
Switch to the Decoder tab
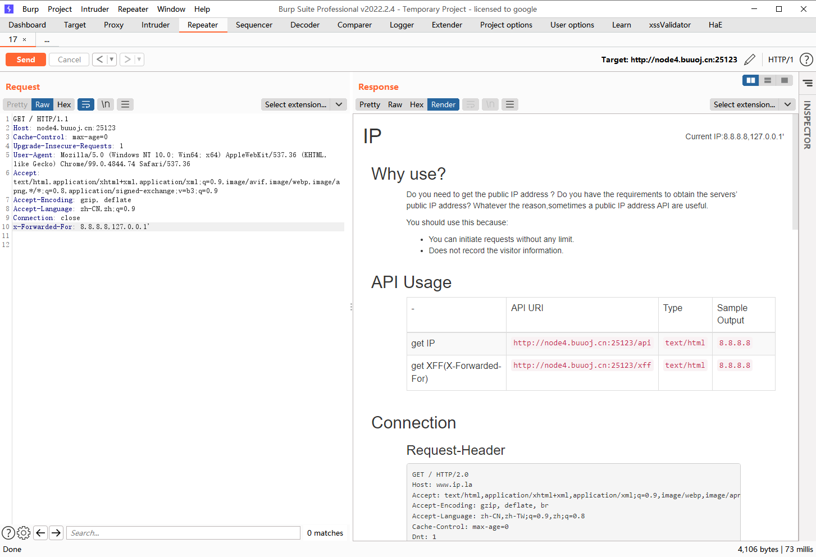point(305,25)
